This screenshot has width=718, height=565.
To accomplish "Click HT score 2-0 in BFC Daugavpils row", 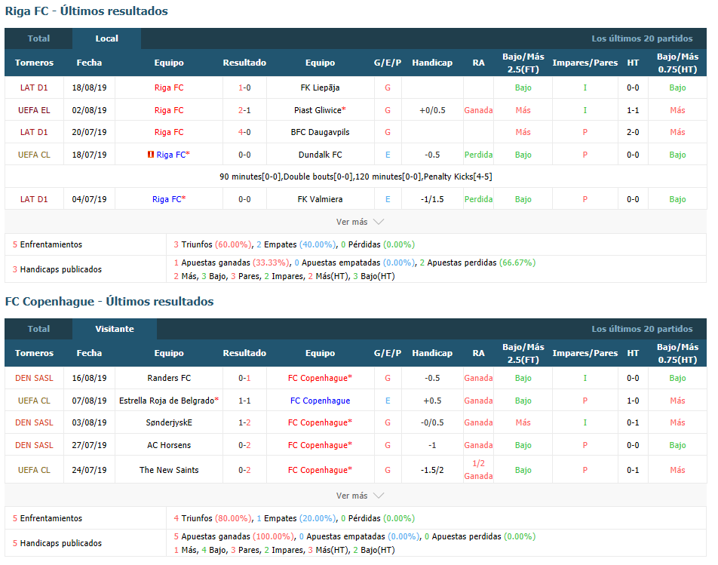I will point(633,132).
